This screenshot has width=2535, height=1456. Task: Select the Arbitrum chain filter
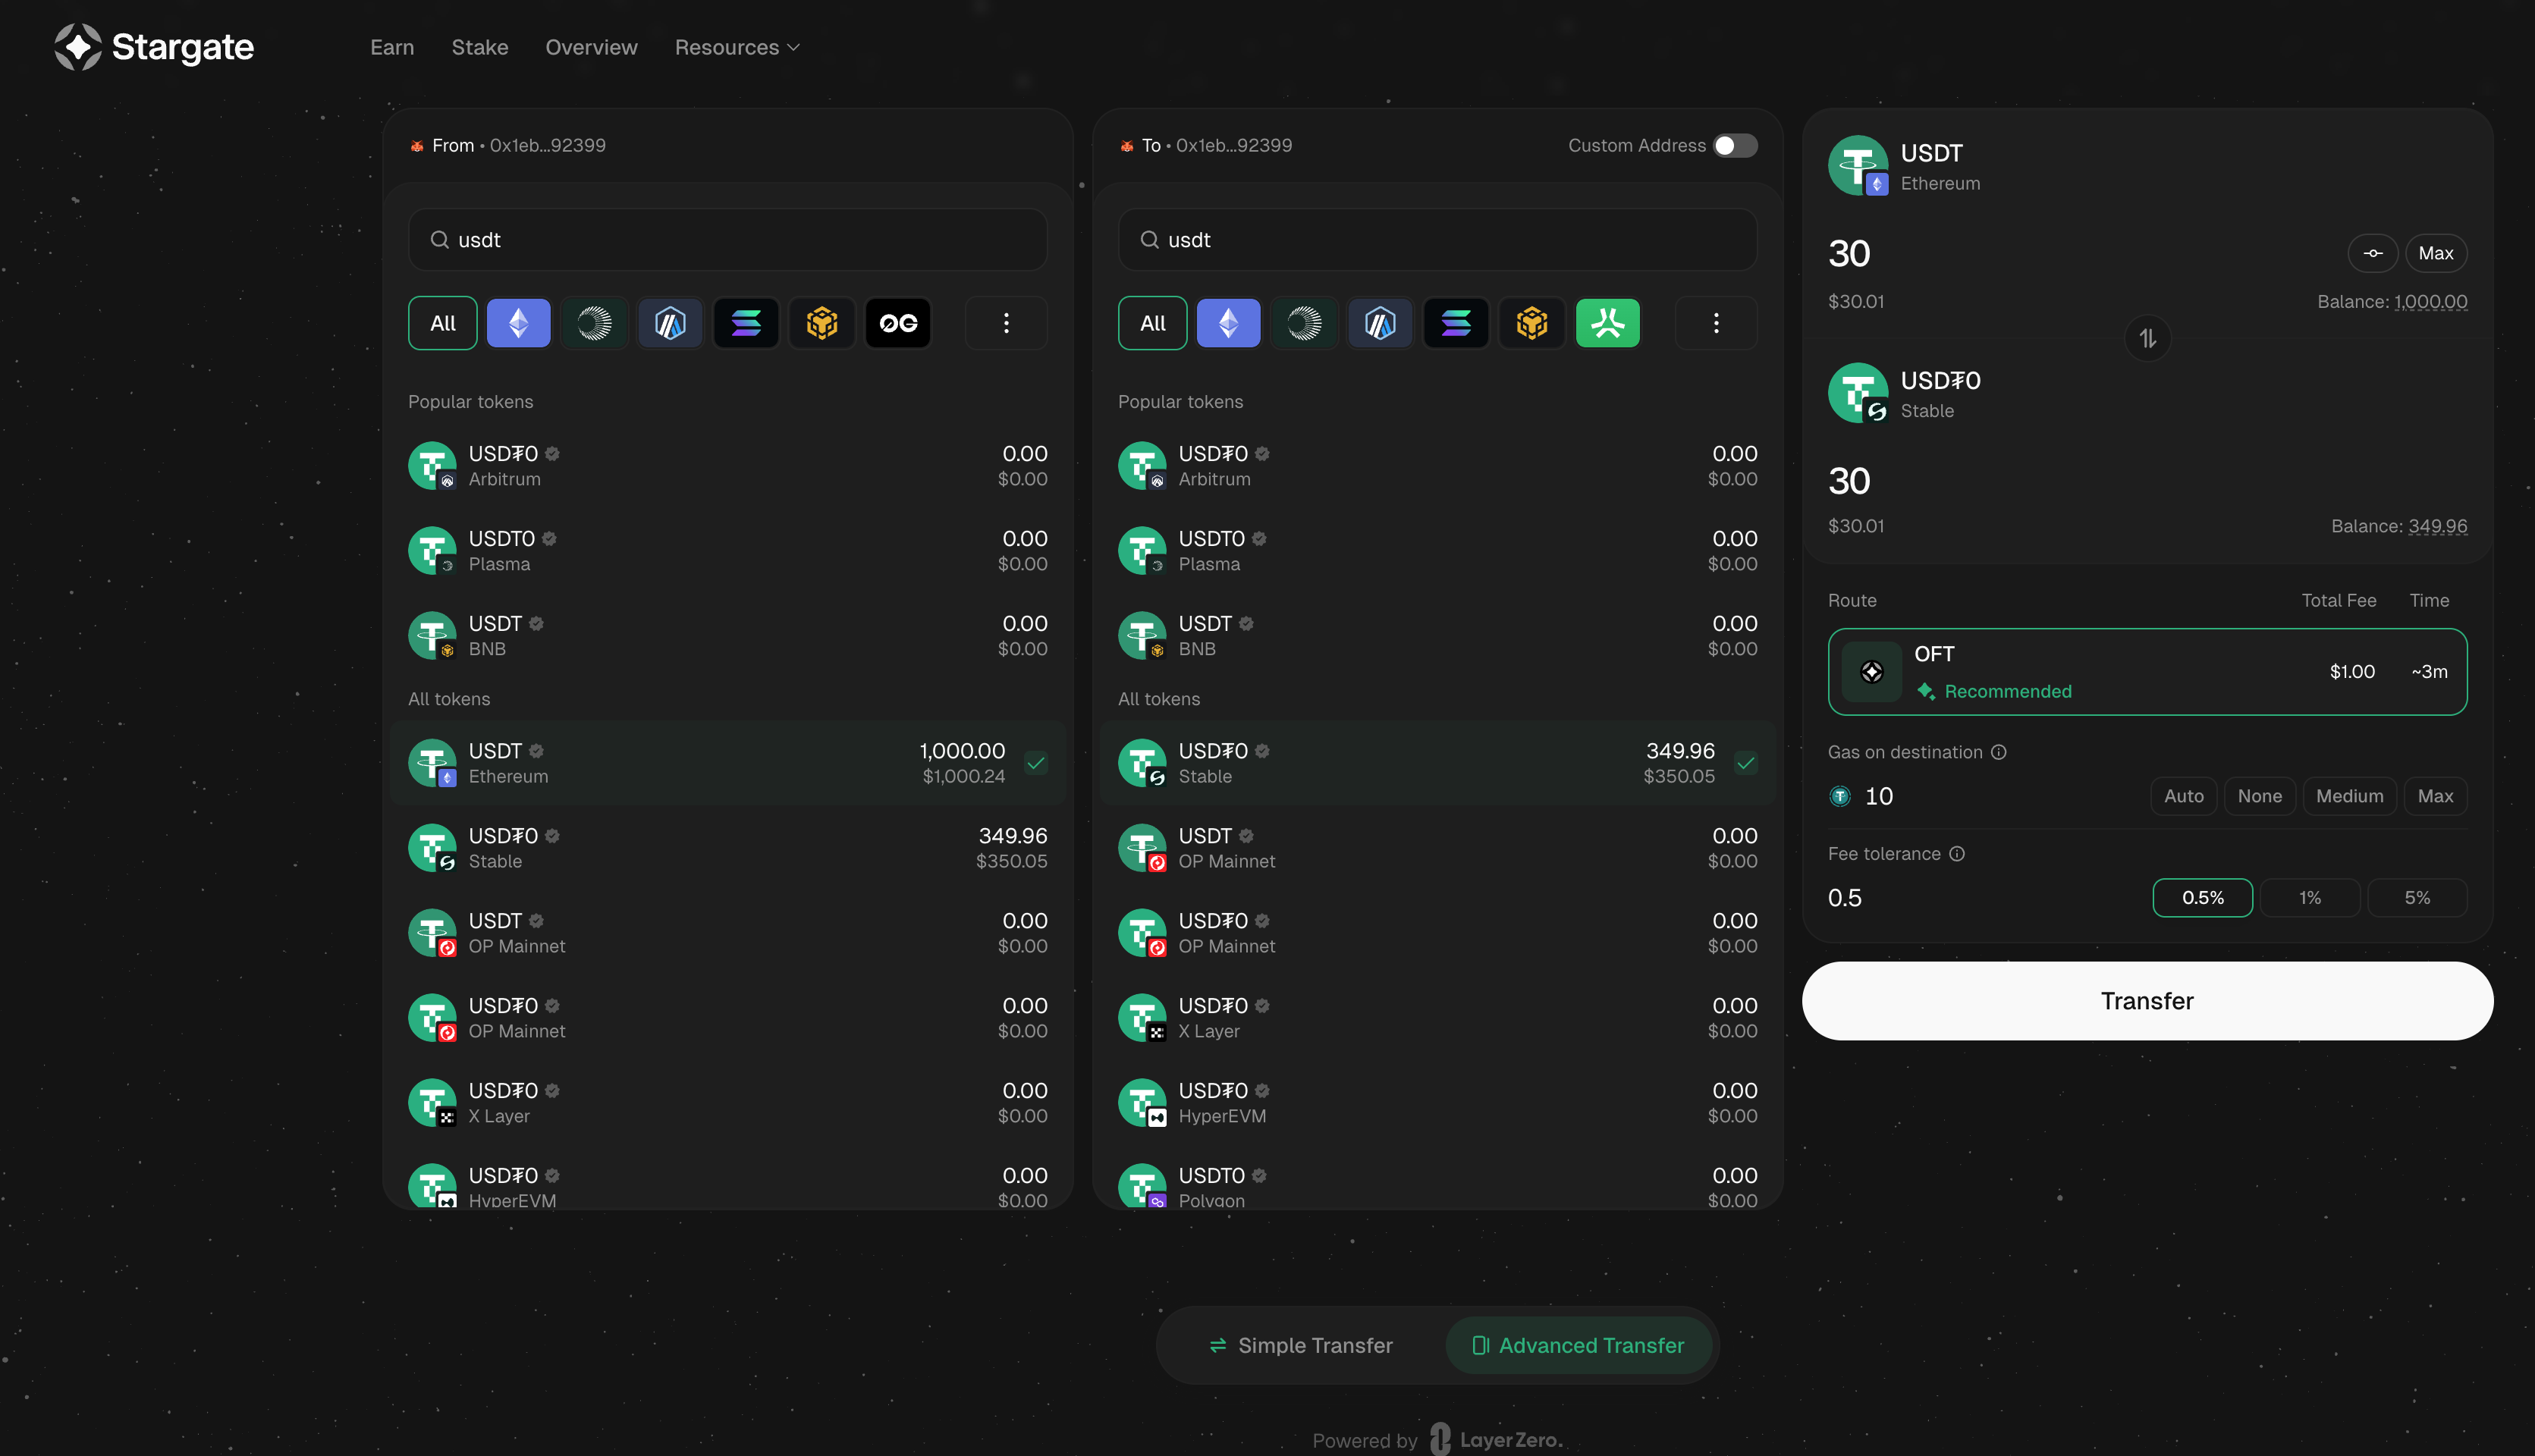[x=670, y=322]
